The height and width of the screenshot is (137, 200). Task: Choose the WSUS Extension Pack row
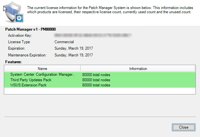[28, 85]
